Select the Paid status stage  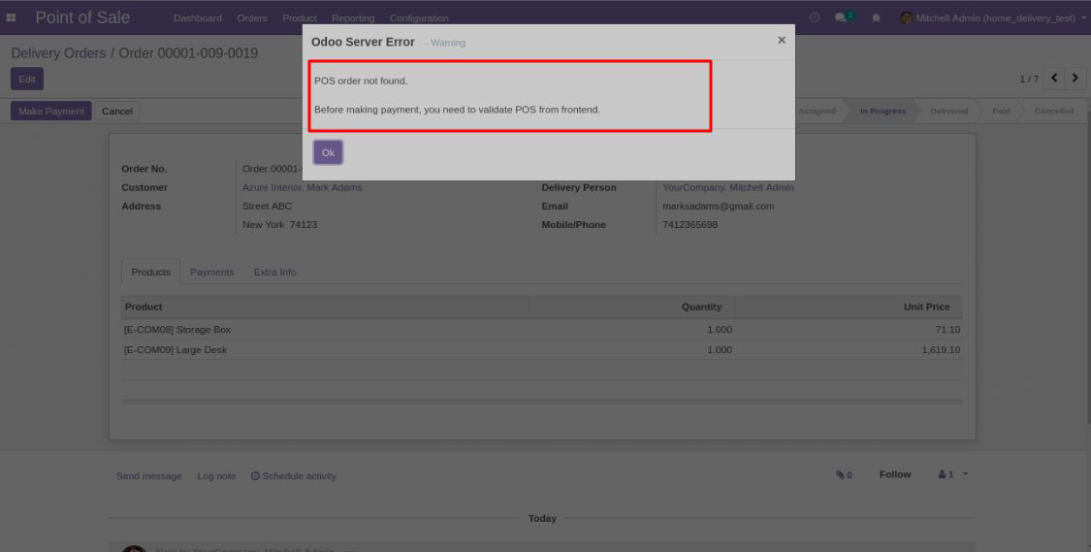(x=1001, y=112)
